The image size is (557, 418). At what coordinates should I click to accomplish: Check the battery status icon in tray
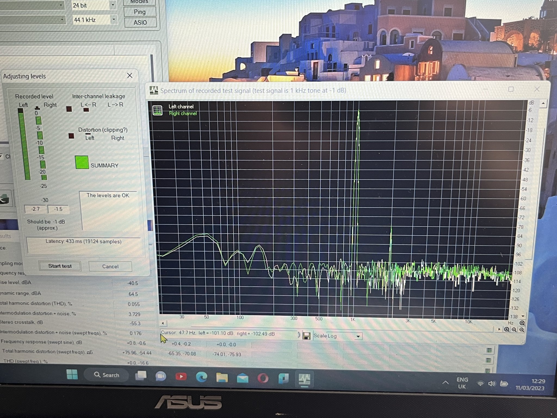click(504, 384)
